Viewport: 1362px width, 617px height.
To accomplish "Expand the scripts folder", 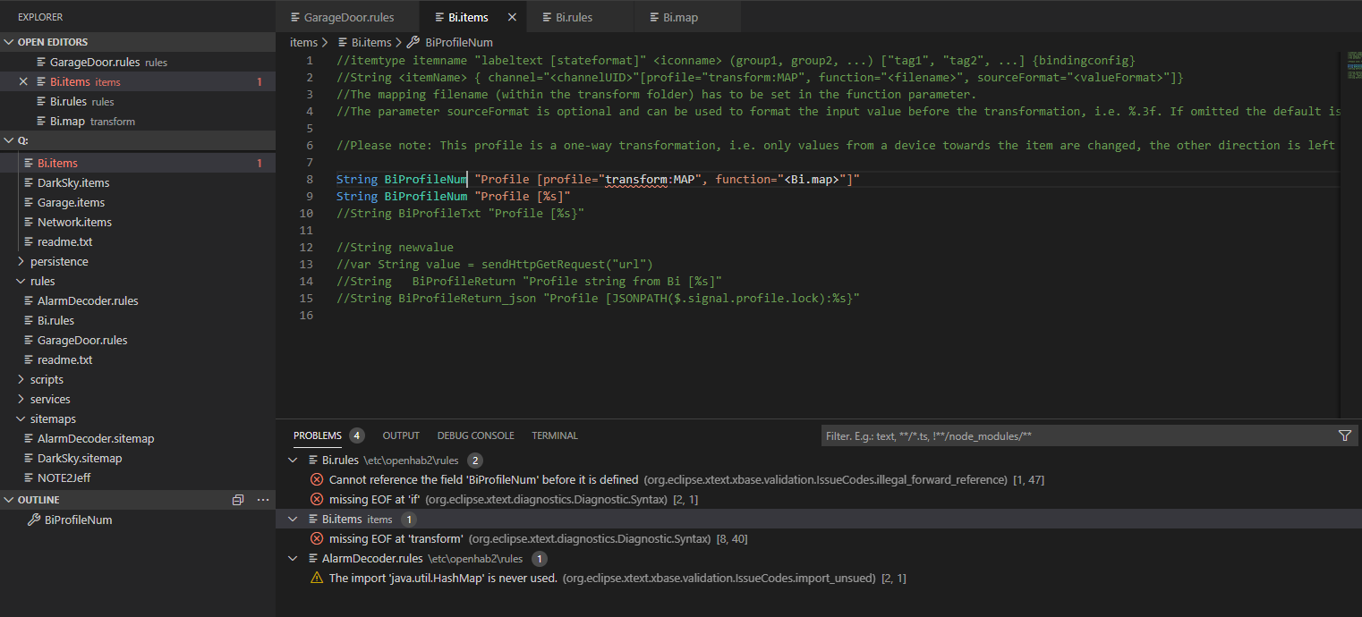I will point(22,379).
